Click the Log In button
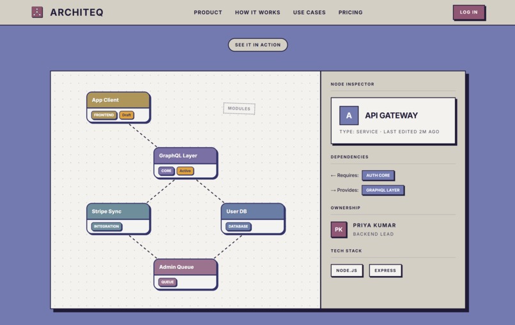The width and height of the screenshot is (515, 325). tap(469, 12)
